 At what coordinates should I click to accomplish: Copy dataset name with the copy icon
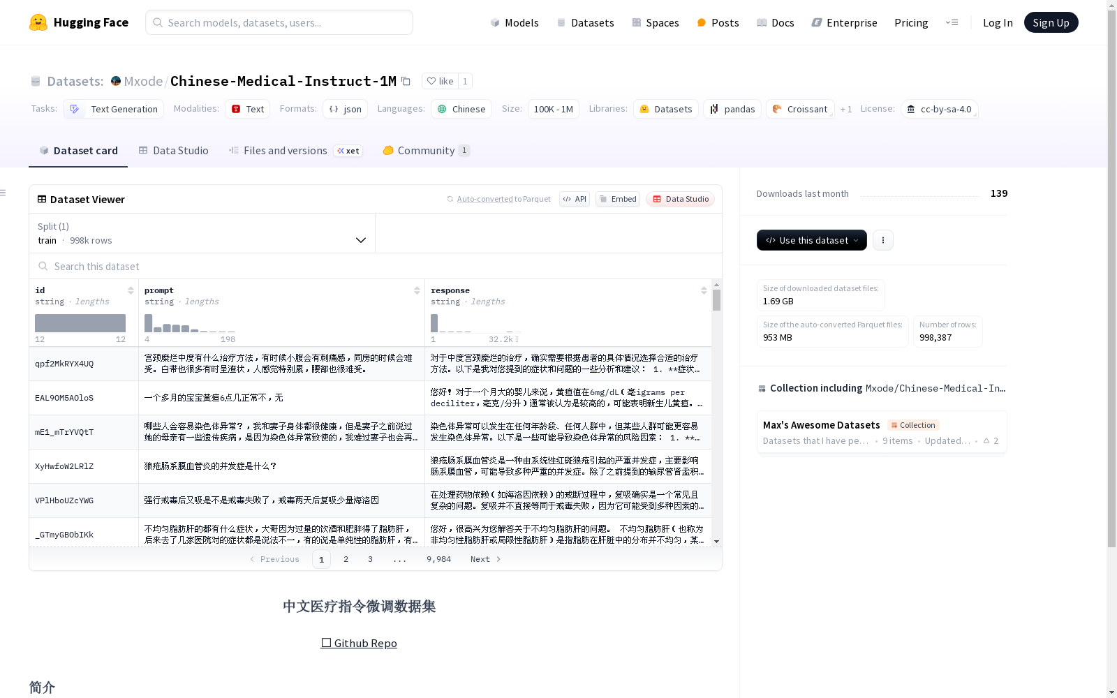[x=406, y=81]
